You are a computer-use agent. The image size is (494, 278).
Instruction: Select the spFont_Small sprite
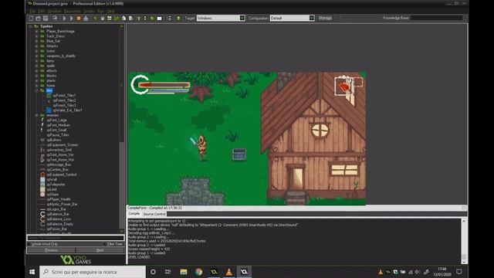pos(56,131)
